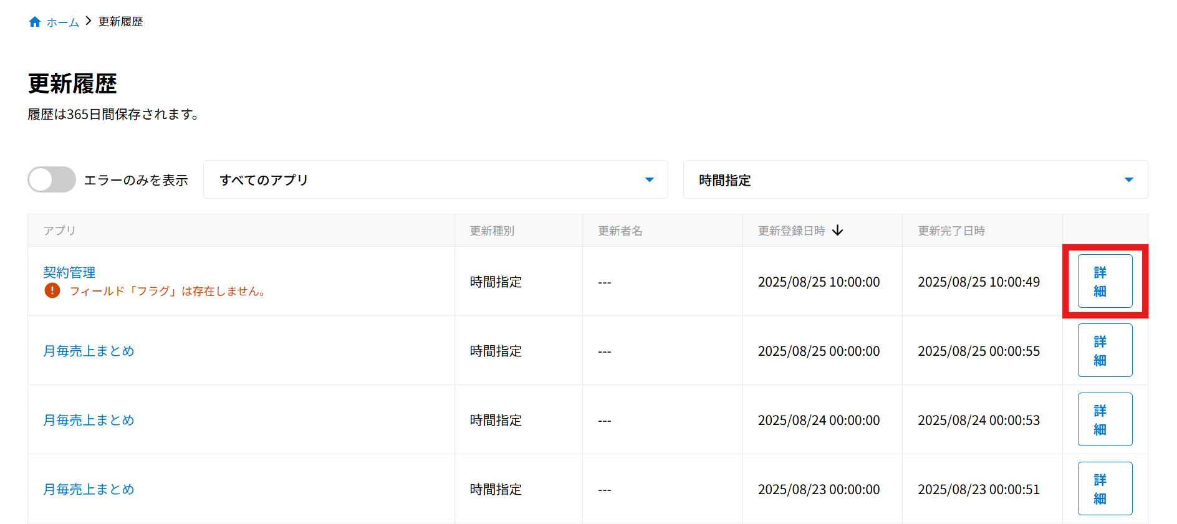Click the ホーム breadcrumb link

(x=62, y=22)
